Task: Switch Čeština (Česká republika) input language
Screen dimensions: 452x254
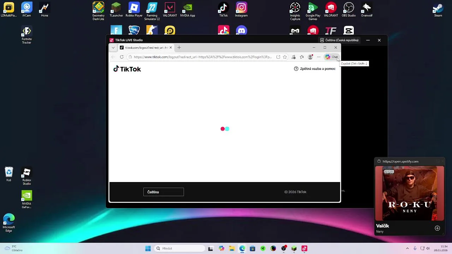Action: [339, 40]
